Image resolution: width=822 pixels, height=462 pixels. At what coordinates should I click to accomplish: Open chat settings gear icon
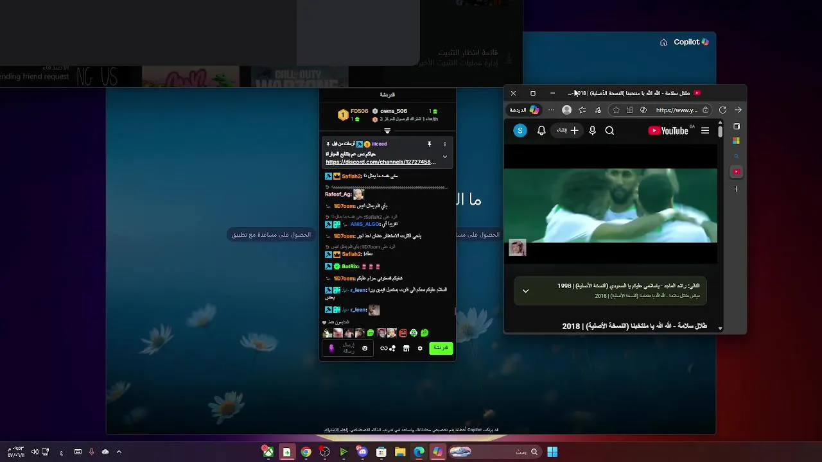coord(420,348)
